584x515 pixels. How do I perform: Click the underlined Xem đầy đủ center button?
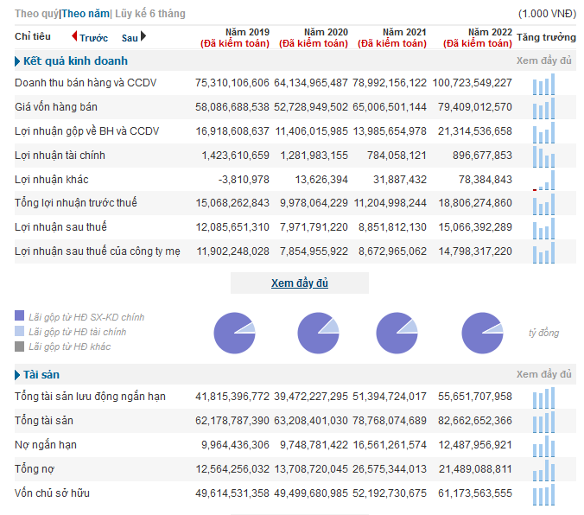300,283
